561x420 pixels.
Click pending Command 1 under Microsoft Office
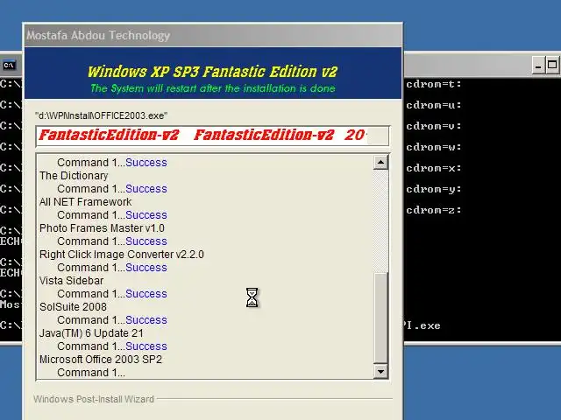point(91,373)
